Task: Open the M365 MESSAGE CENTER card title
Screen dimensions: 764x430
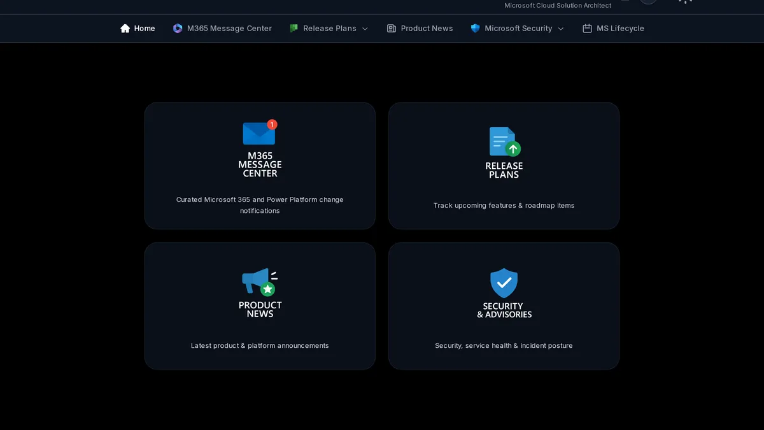Action: click(x=260, y=164)
